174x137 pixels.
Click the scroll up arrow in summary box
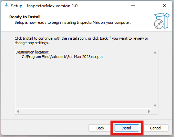155,52
